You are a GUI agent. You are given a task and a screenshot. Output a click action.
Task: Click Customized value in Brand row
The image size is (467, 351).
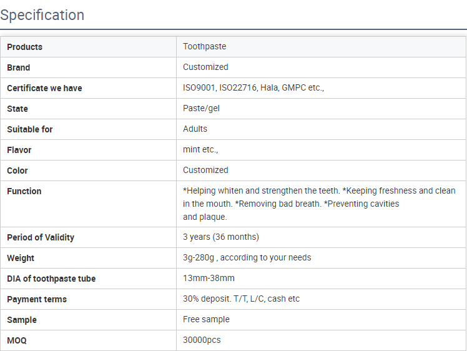[205, 67]
